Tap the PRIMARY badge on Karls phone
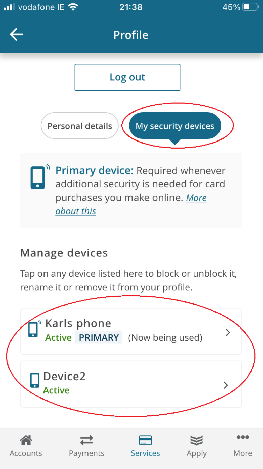Image resolution: width=263 pixels, height=469 pixels. coord(99,338)
